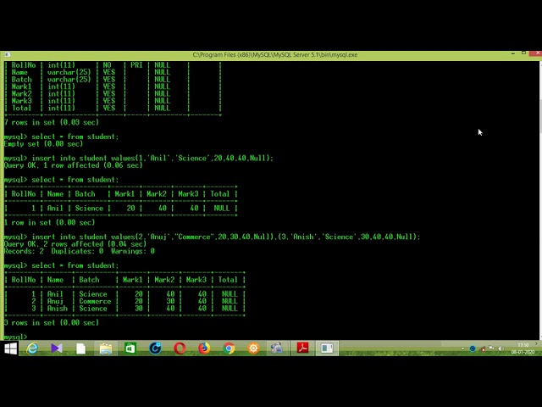This screenshot has height=407, width=542.
Task: Open Visual Studio from the taskbar
Action: pyautogui.click(x=57, y=348)
